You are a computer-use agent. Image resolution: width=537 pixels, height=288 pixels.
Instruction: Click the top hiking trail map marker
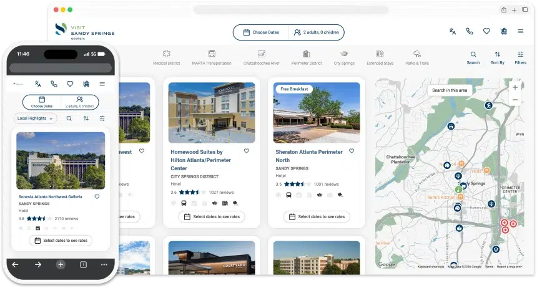tap(488, 105)
